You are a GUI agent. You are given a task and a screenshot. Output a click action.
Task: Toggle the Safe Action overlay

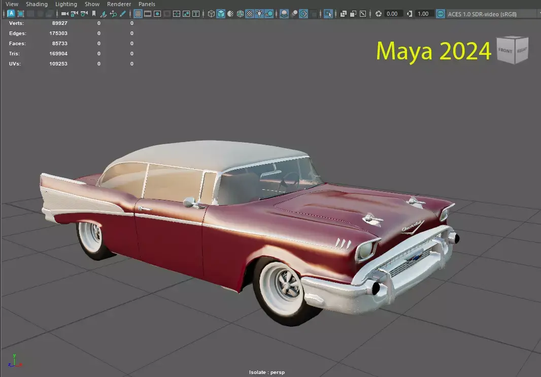click(186, 14)
